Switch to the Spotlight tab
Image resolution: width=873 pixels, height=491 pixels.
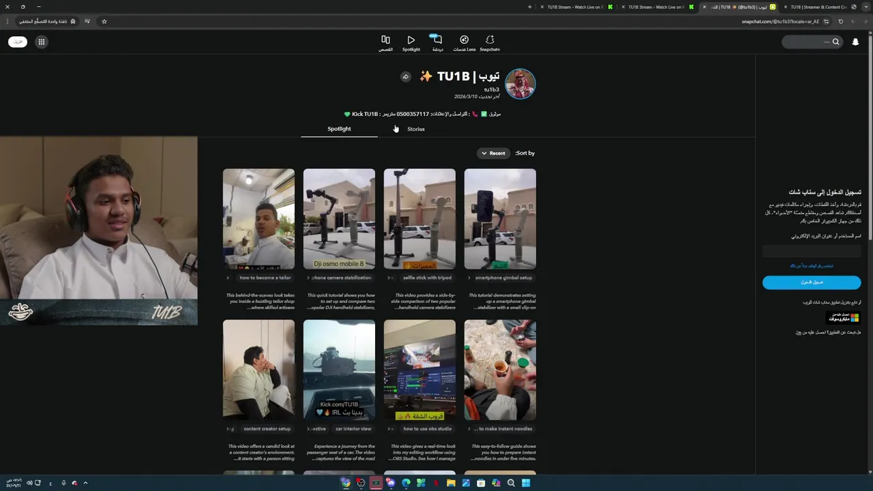point(339,129)
